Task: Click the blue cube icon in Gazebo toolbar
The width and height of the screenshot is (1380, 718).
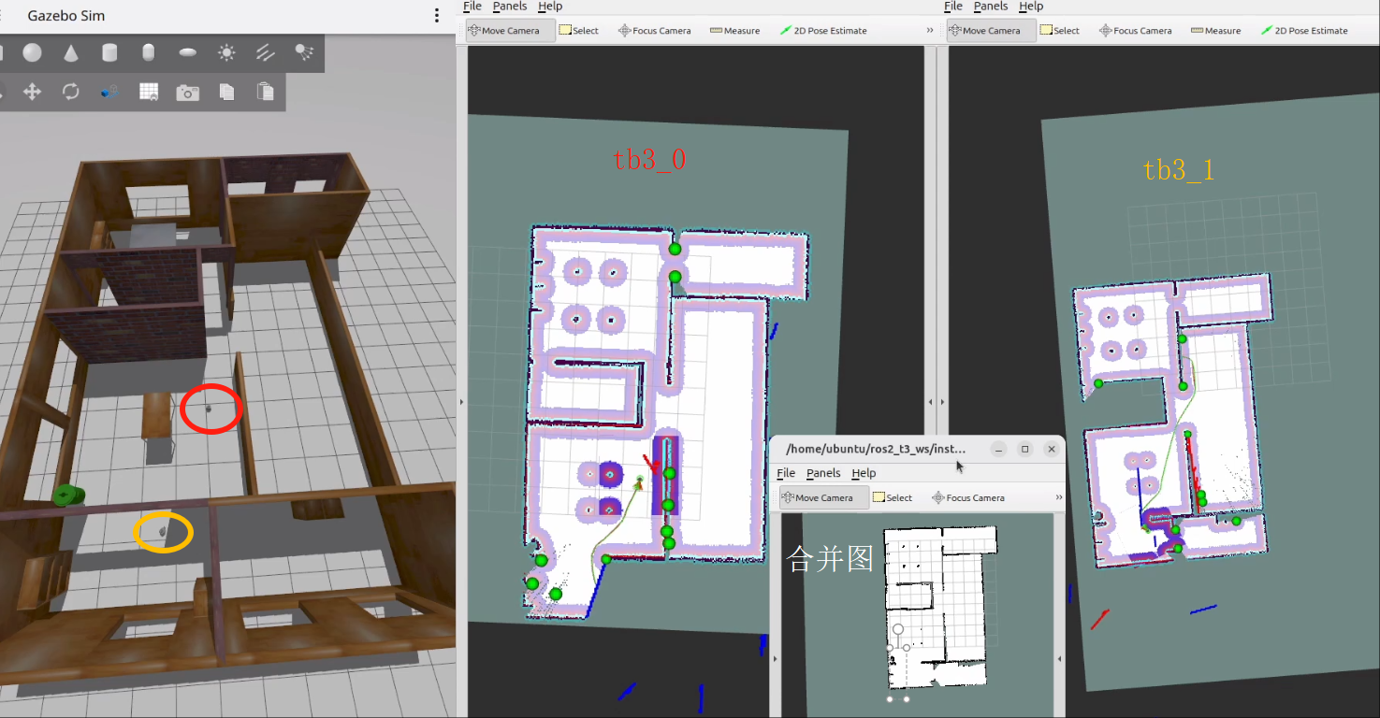Action: pos(109,92)
